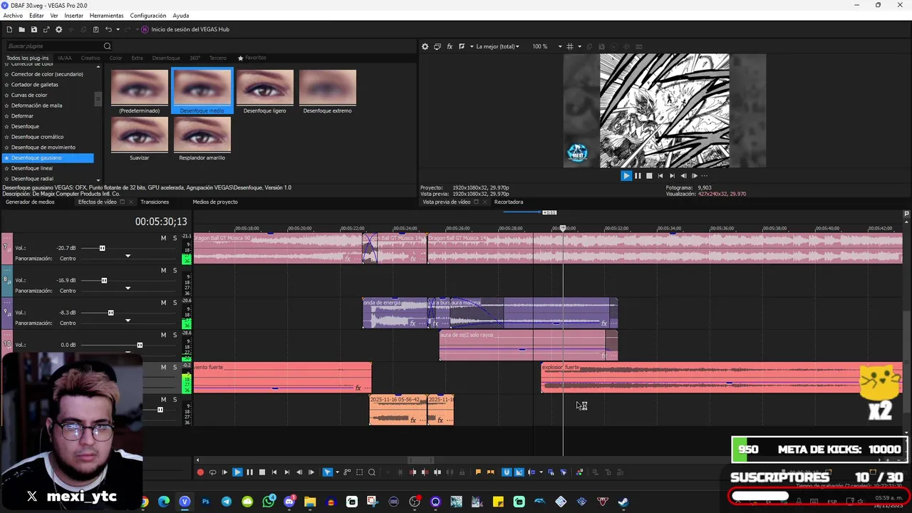Image resolution: width=912 pixels, height=513 pixels.
Task: Click Play from start in timeline transport
Action: [x=224, y=472]
